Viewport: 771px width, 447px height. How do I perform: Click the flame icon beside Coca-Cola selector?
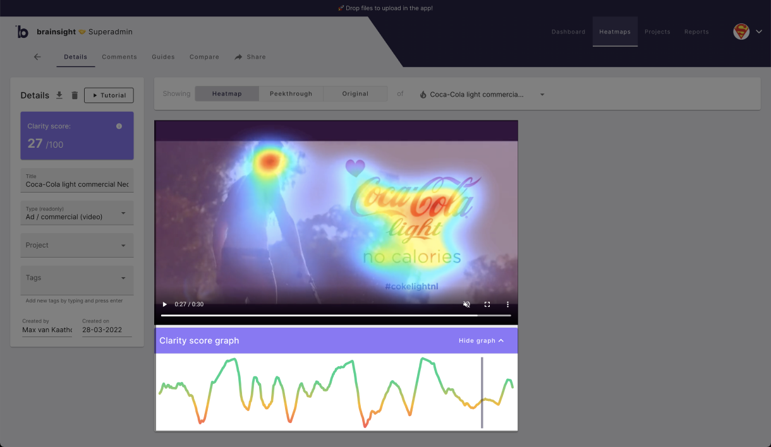click(423, 95)
